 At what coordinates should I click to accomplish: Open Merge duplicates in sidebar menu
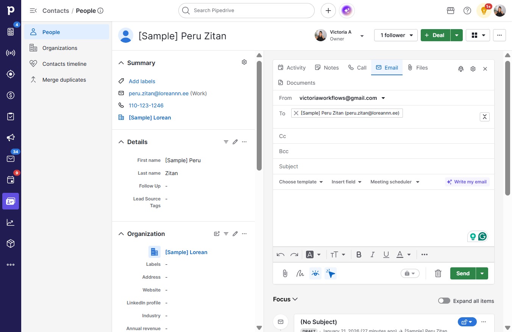click(67, 80)
